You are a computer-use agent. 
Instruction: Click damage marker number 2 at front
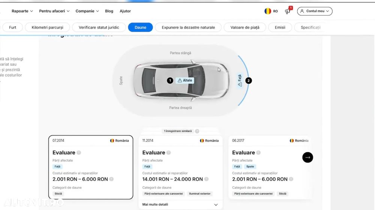(x=249, y=80)
